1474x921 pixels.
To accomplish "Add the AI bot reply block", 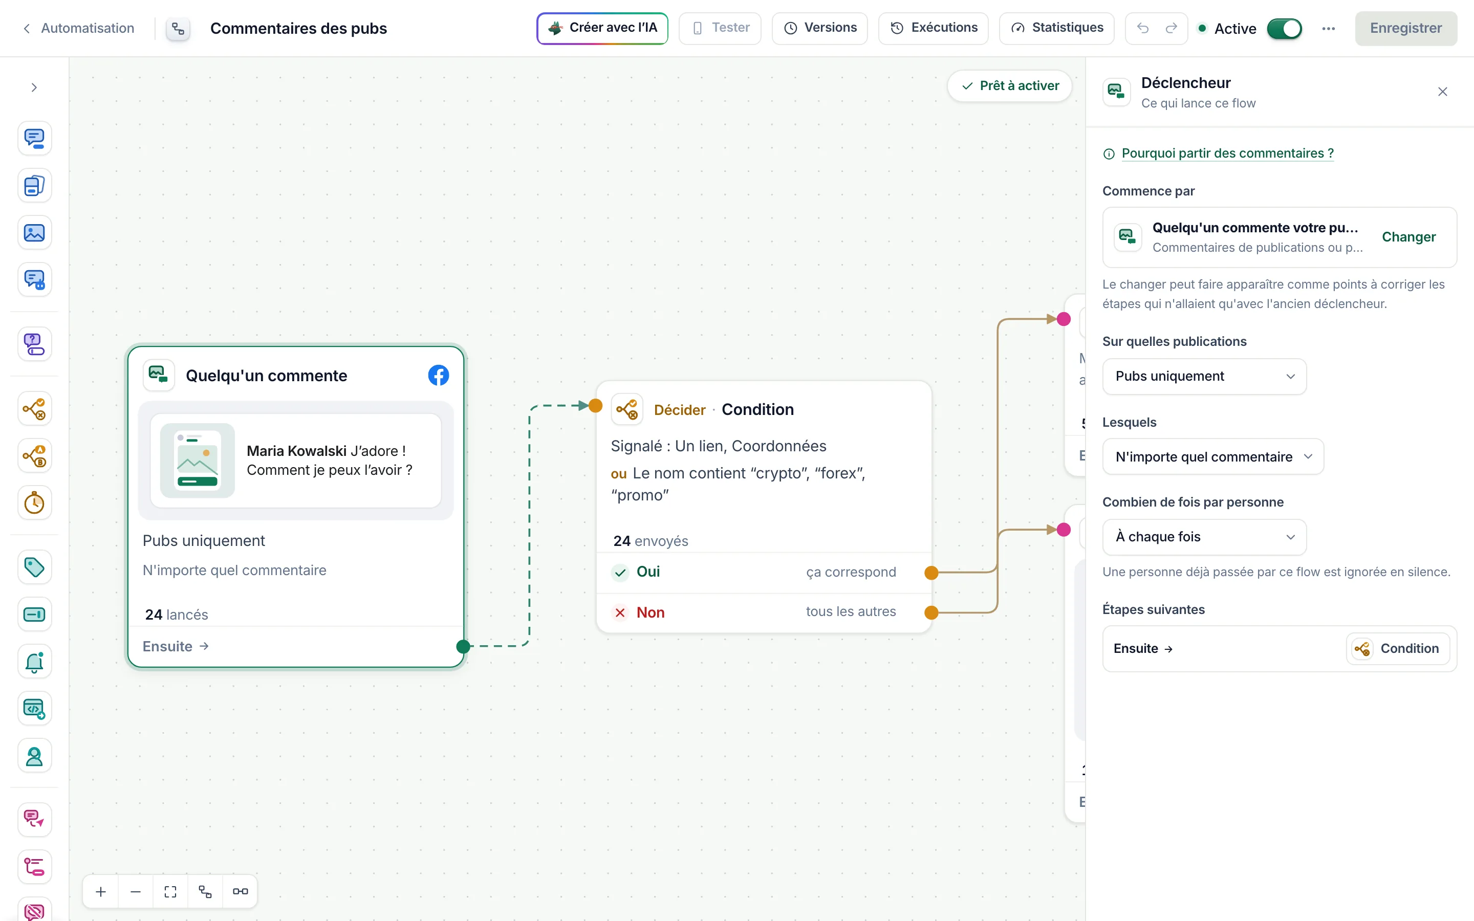I will click(34, 280).
